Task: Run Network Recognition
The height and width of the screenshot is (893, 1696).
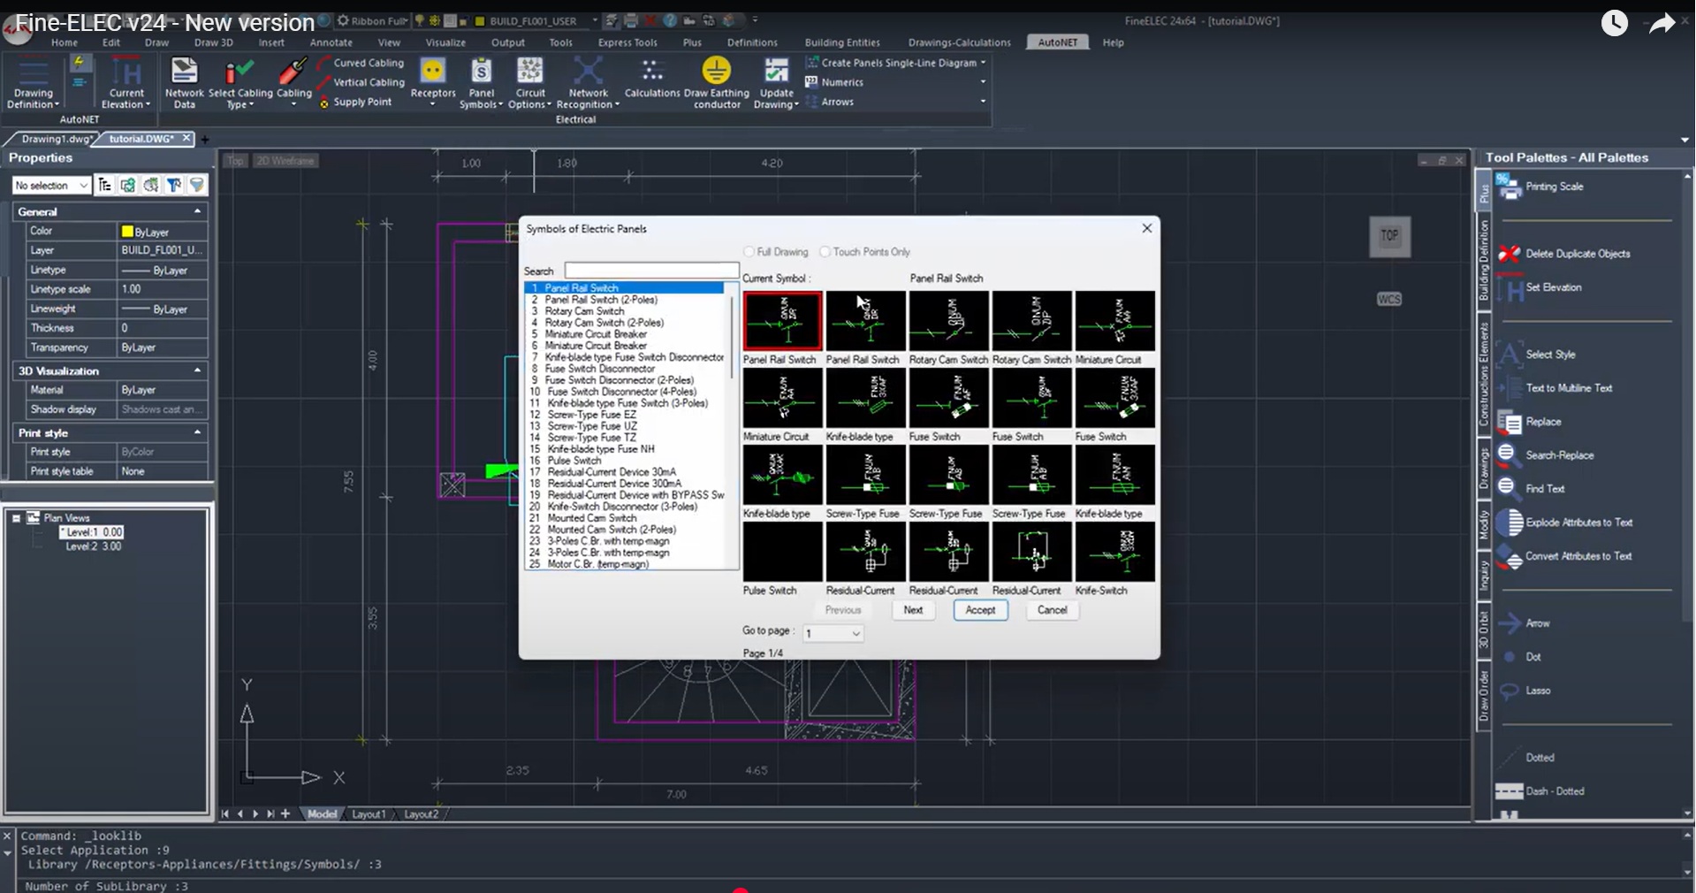Action: (x=588, y=82)
